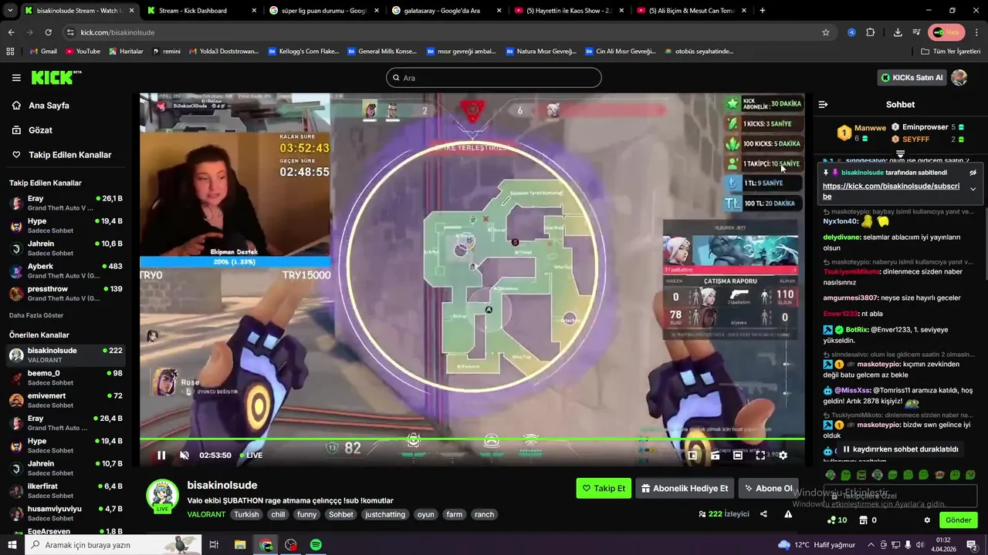988x555 pixels.
Task: Click KICKs Satın Al button
Action: tap(912, 78)
